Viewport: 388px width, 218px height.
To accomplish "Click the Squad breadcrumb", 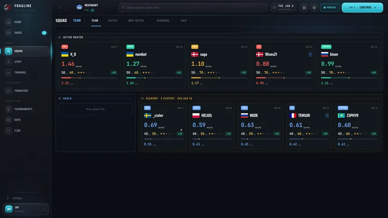I will 61,21.
